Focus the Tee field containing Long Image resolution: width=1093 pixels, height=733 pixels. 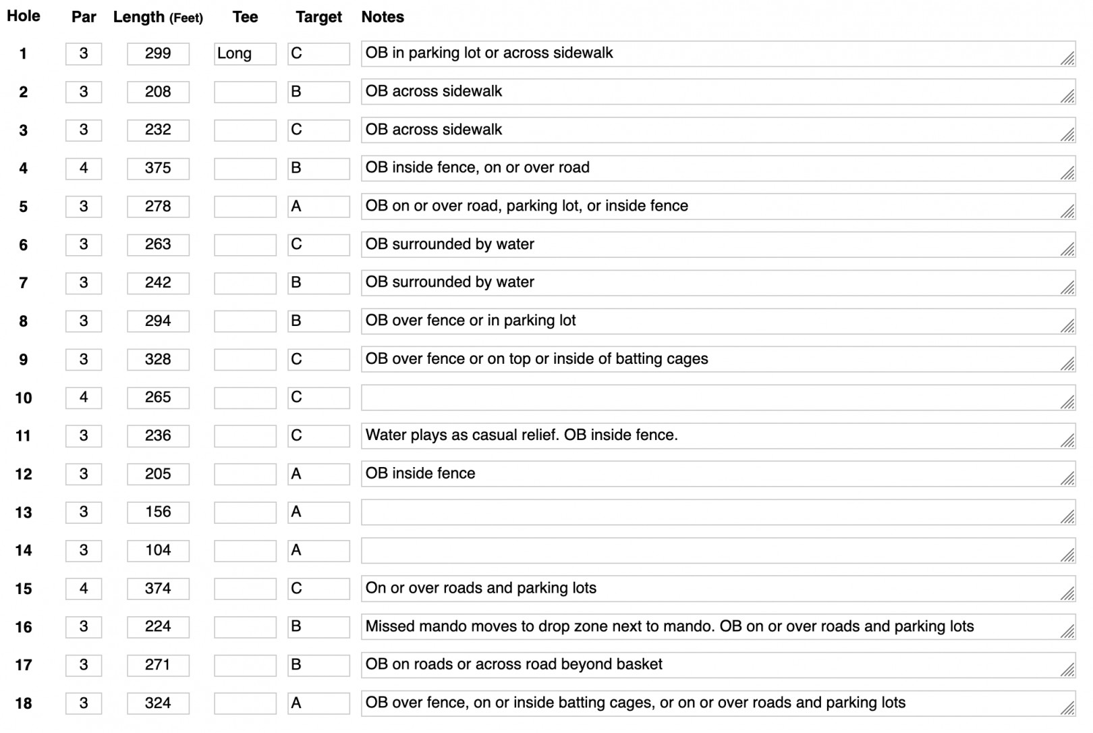245,54
